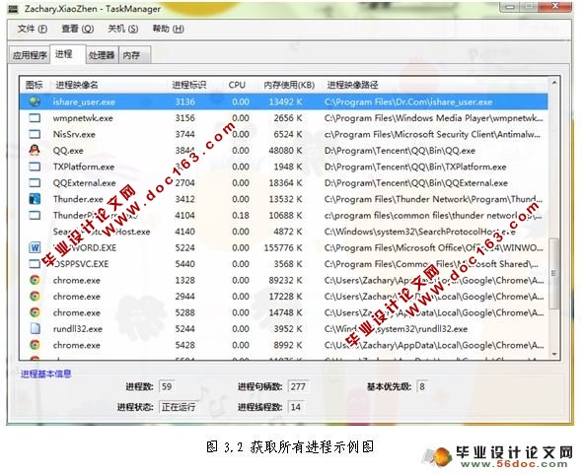
Task: Click the Word icon of WINWORD.EXE
Action: point(35,247)
